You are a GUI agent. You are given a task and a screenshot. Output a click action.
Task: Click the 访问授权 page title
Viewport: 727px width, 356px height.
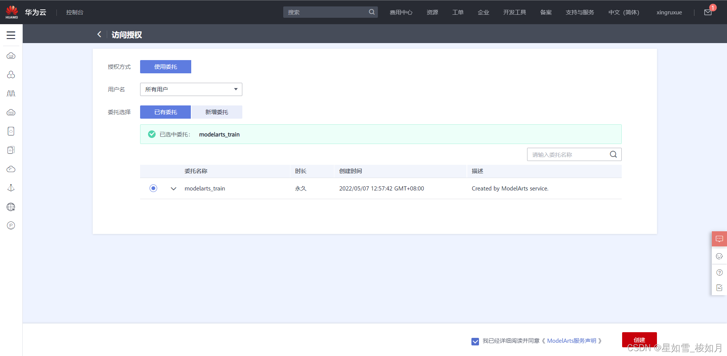[x=127, y=35]
